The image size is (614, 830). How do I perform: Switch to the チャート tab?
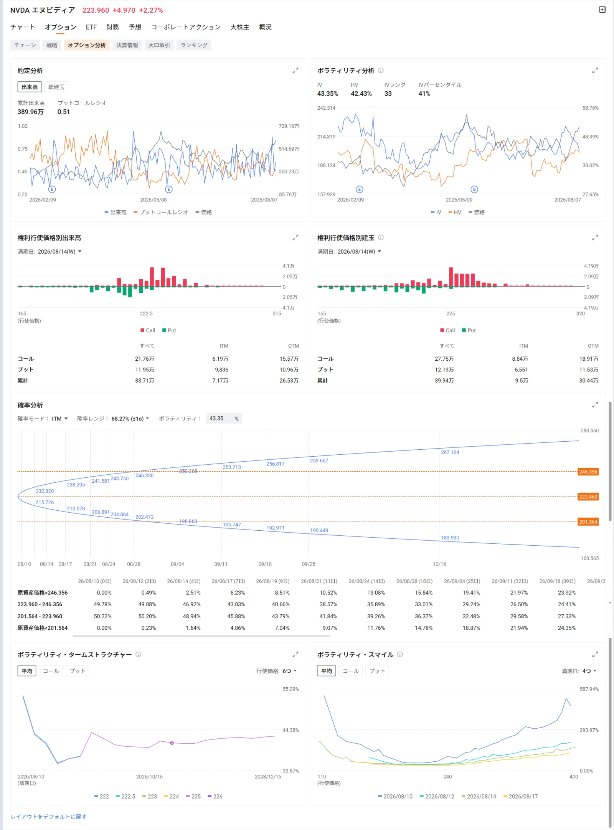pyautogui.click(x=23, y=27)
